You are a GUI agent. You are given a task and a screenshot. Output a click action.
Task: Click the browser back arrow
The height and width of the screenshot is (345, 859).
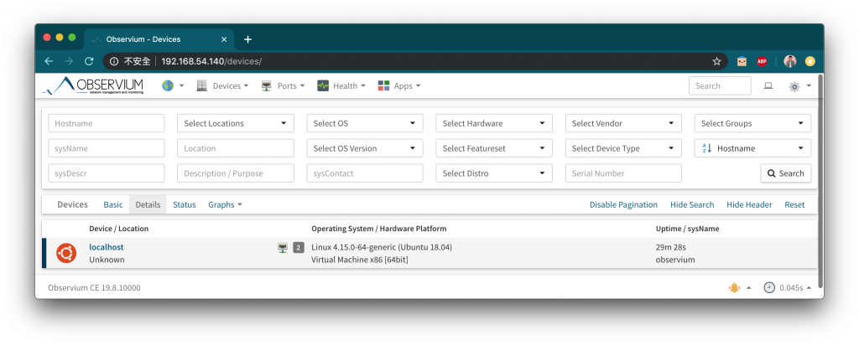point(49,61)
